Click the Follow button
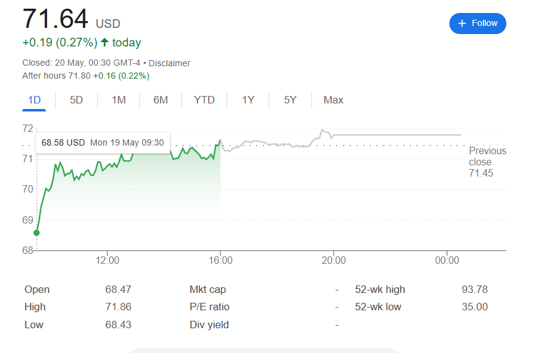The image size is (541, 353). coord(477,23)
